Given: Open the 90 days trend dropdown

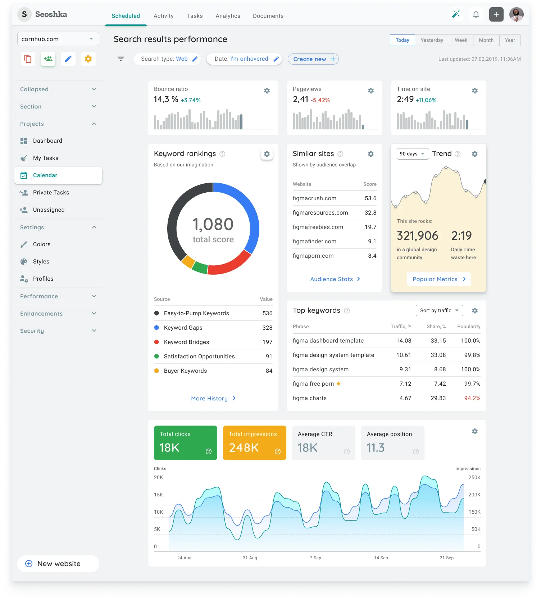Looking at the screenshot, I should [413, 154].
